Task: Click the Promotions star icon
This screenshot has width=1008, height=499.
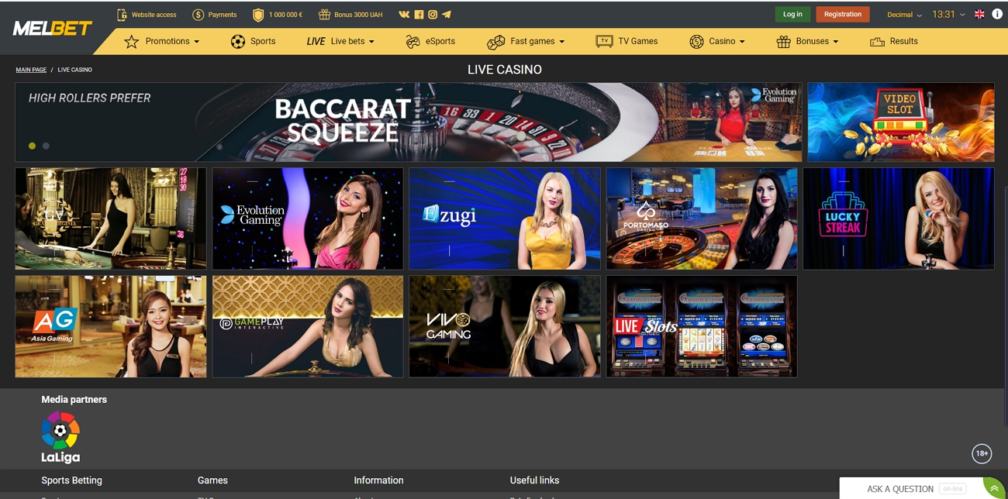Action: tap(132, 42)
